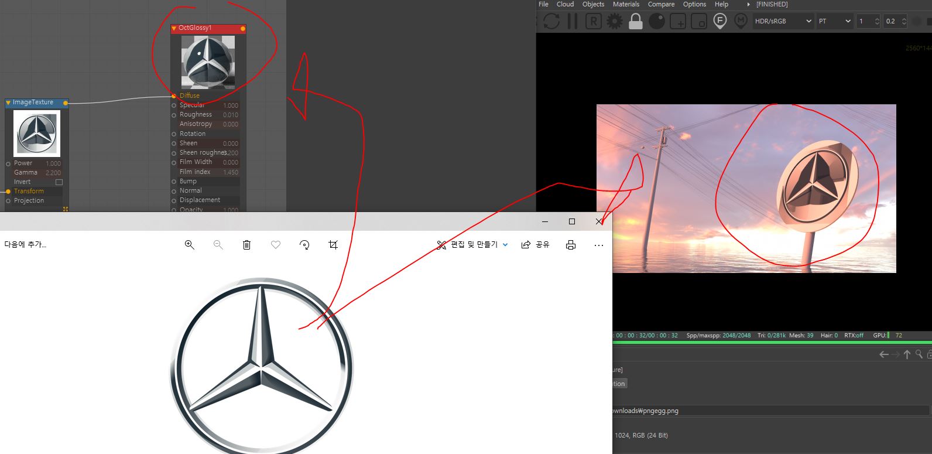
Task: Click the render region plus-box icon
Action: (678, 22)
